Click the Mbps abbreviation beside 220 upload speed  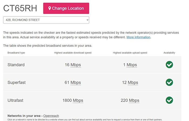pyautogui.click(x=134, y=100)
